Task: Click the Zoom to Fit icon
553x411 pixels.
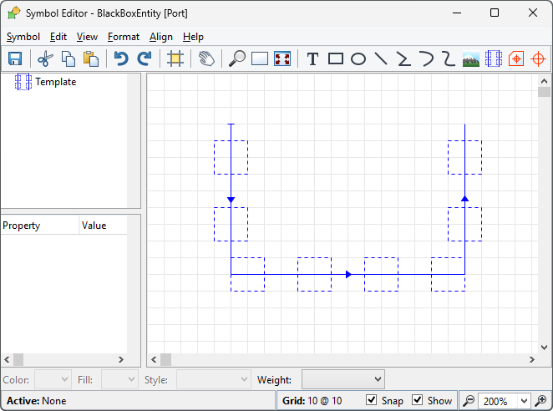Action: pyautogui.click(x=282, y=59)
